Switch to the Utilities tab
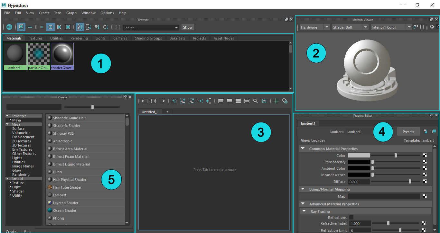440x233 pixels. tap(57, 38)
